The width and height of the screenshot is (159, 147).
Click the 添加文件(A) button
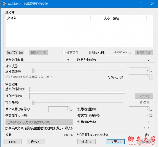pyautogui.click(x=15, y=53)
